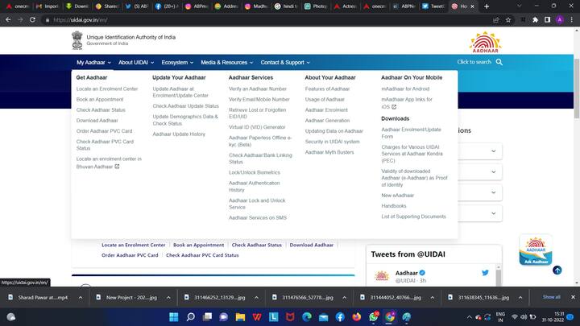580x326 pixels.
Task: Expand the first accordion chevron on the right
Action: pyautogui.click(x=493, y=151)
